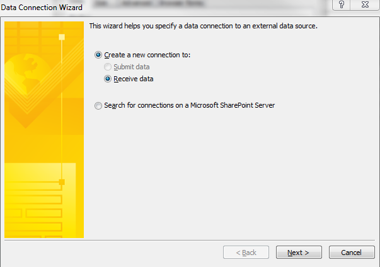Proceed with the Next > button
The width and height of the screenshot is (380, 267).
(299, 253)
